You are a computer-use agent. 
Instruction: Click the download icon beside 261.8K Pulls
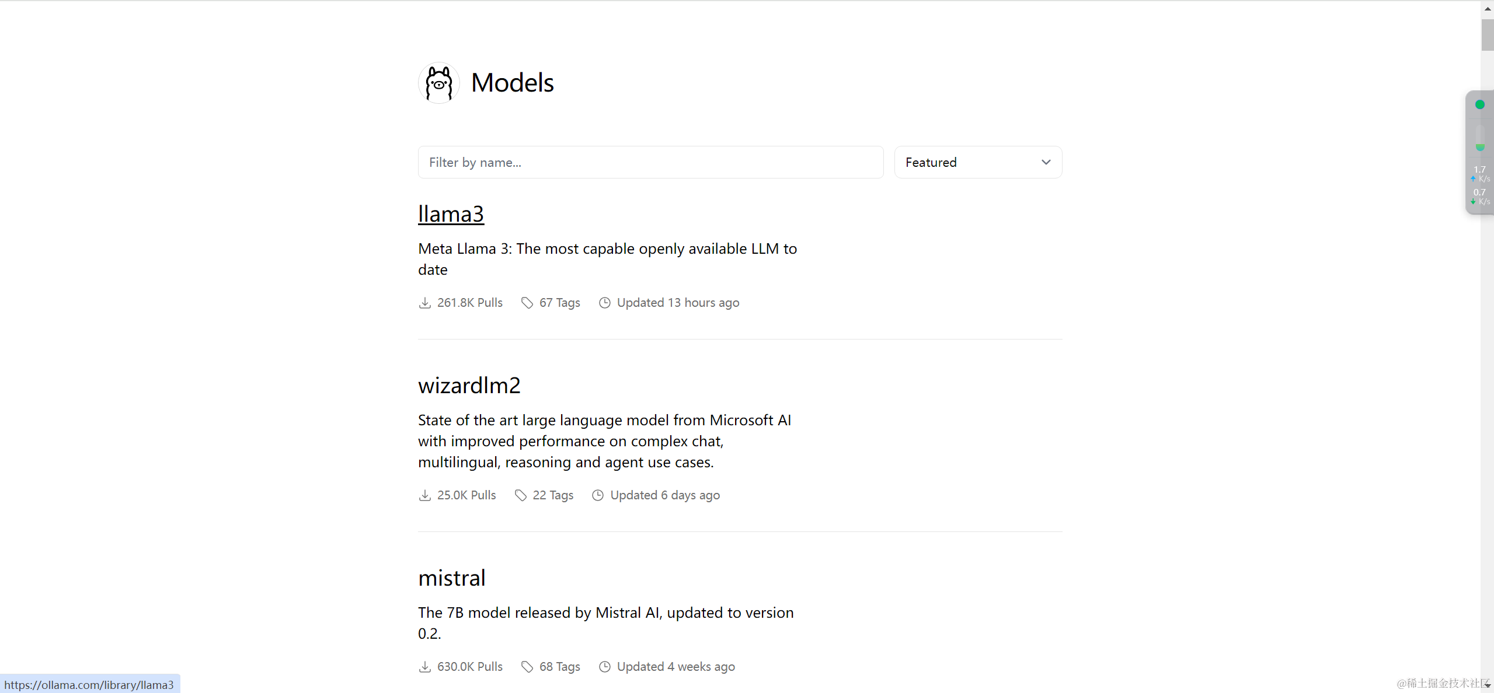(425, 303)
